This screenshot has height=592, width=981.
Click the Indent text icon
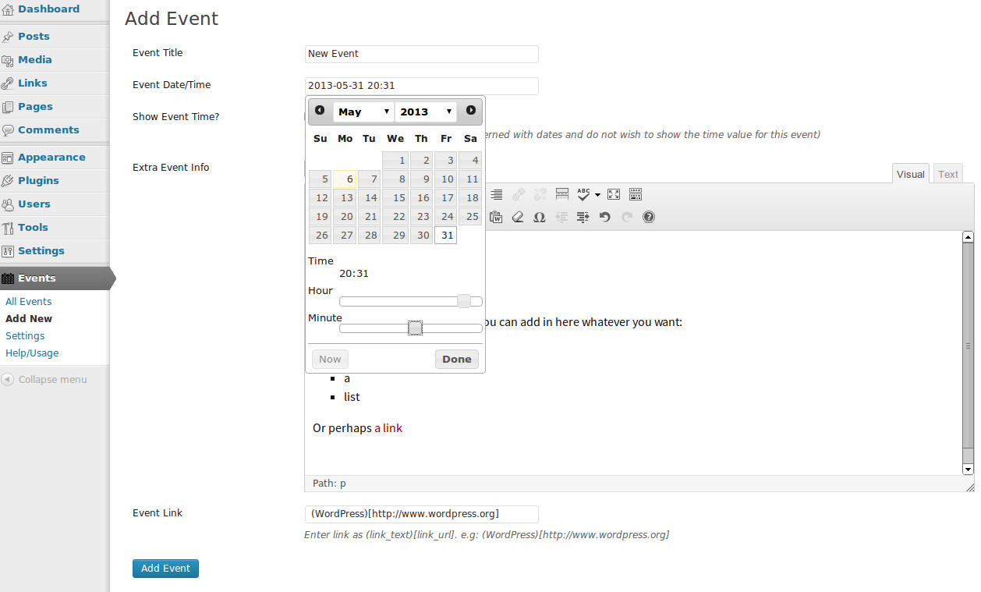583,217
